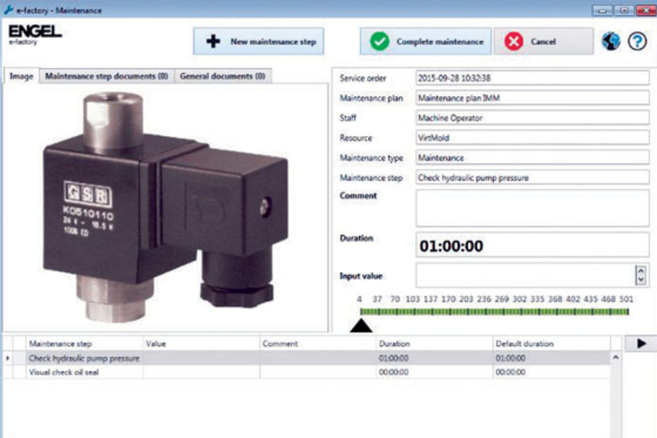The width and height of the screenshot is (657, 438).
Task: Decrease Input value with down stepper arrow
Action: 641,280
